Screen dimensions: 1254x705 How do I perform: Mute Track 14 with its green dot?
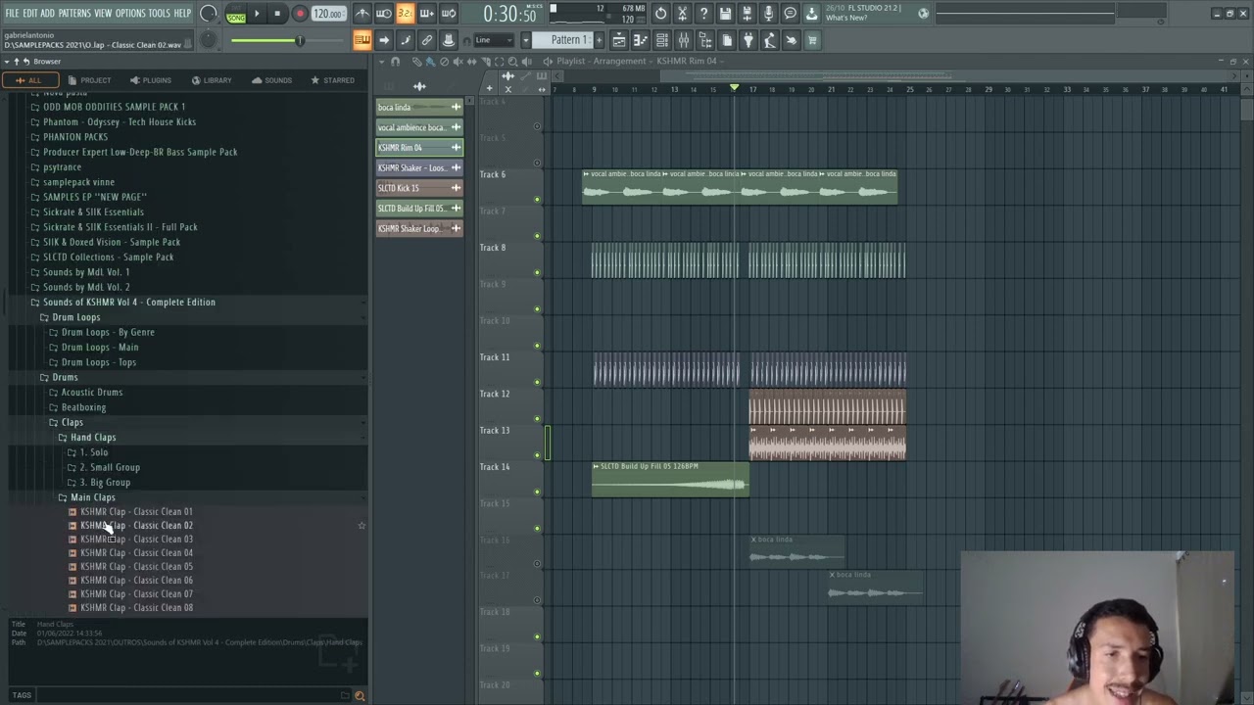[x=537, y=492]
